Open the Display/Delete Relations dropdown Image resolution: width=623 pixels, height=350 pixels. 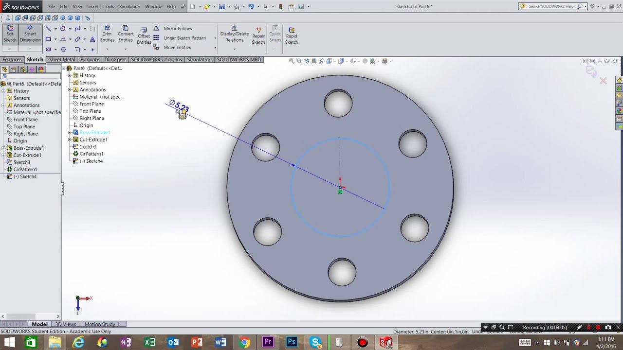click(234, 48)
